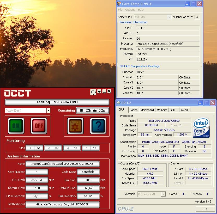Open the Select CPU dropdown in Core Temp

click(169, 17)
